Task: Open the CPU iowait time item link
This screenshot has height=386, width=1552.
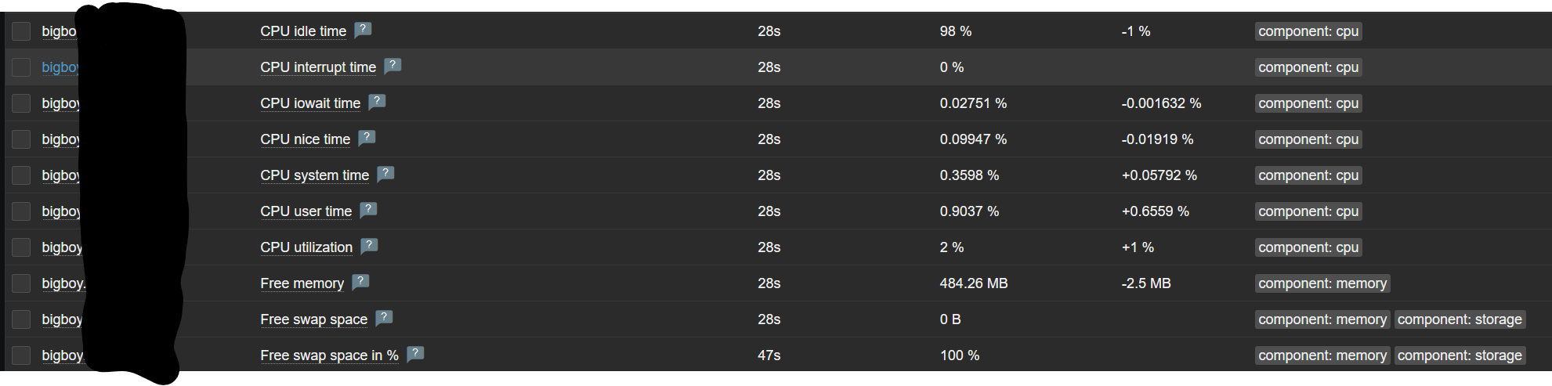Action: [310, 103]
